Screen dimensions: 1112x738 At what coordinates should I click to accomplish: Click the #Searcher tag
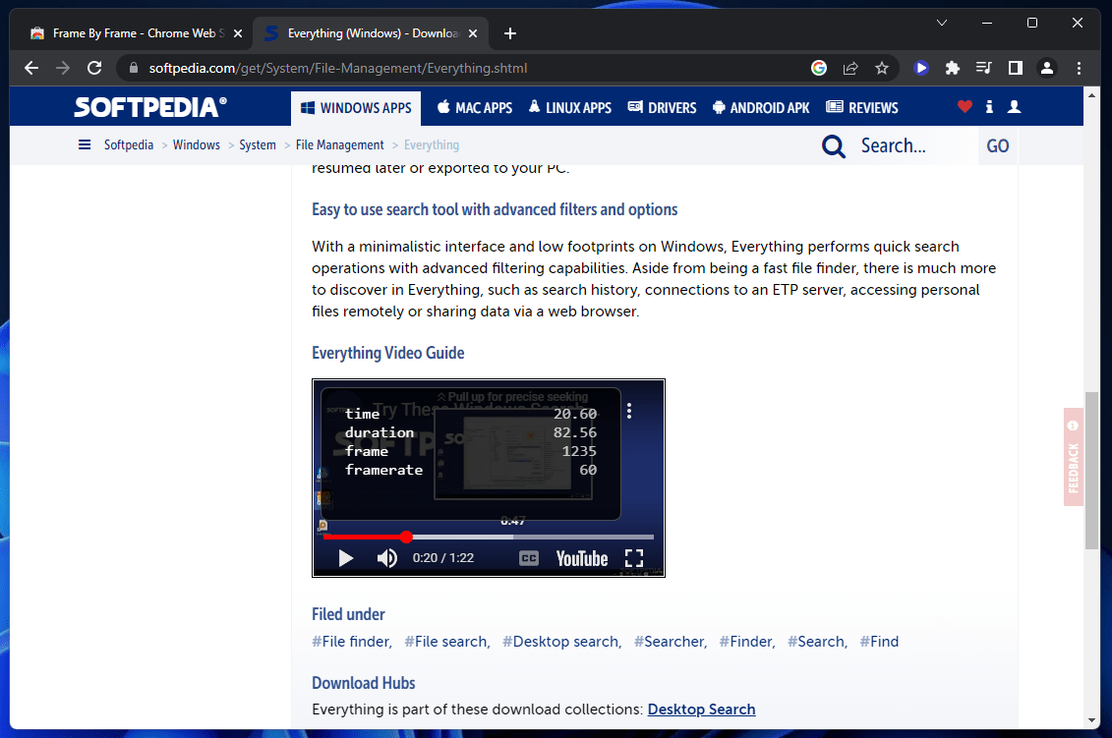pyautogui.click(x=671, y=642)
